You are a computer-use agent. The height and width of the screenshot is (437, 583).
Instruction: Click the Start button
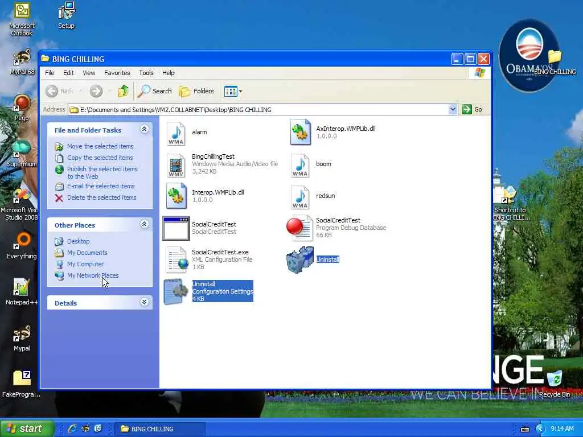pos(26,428)
